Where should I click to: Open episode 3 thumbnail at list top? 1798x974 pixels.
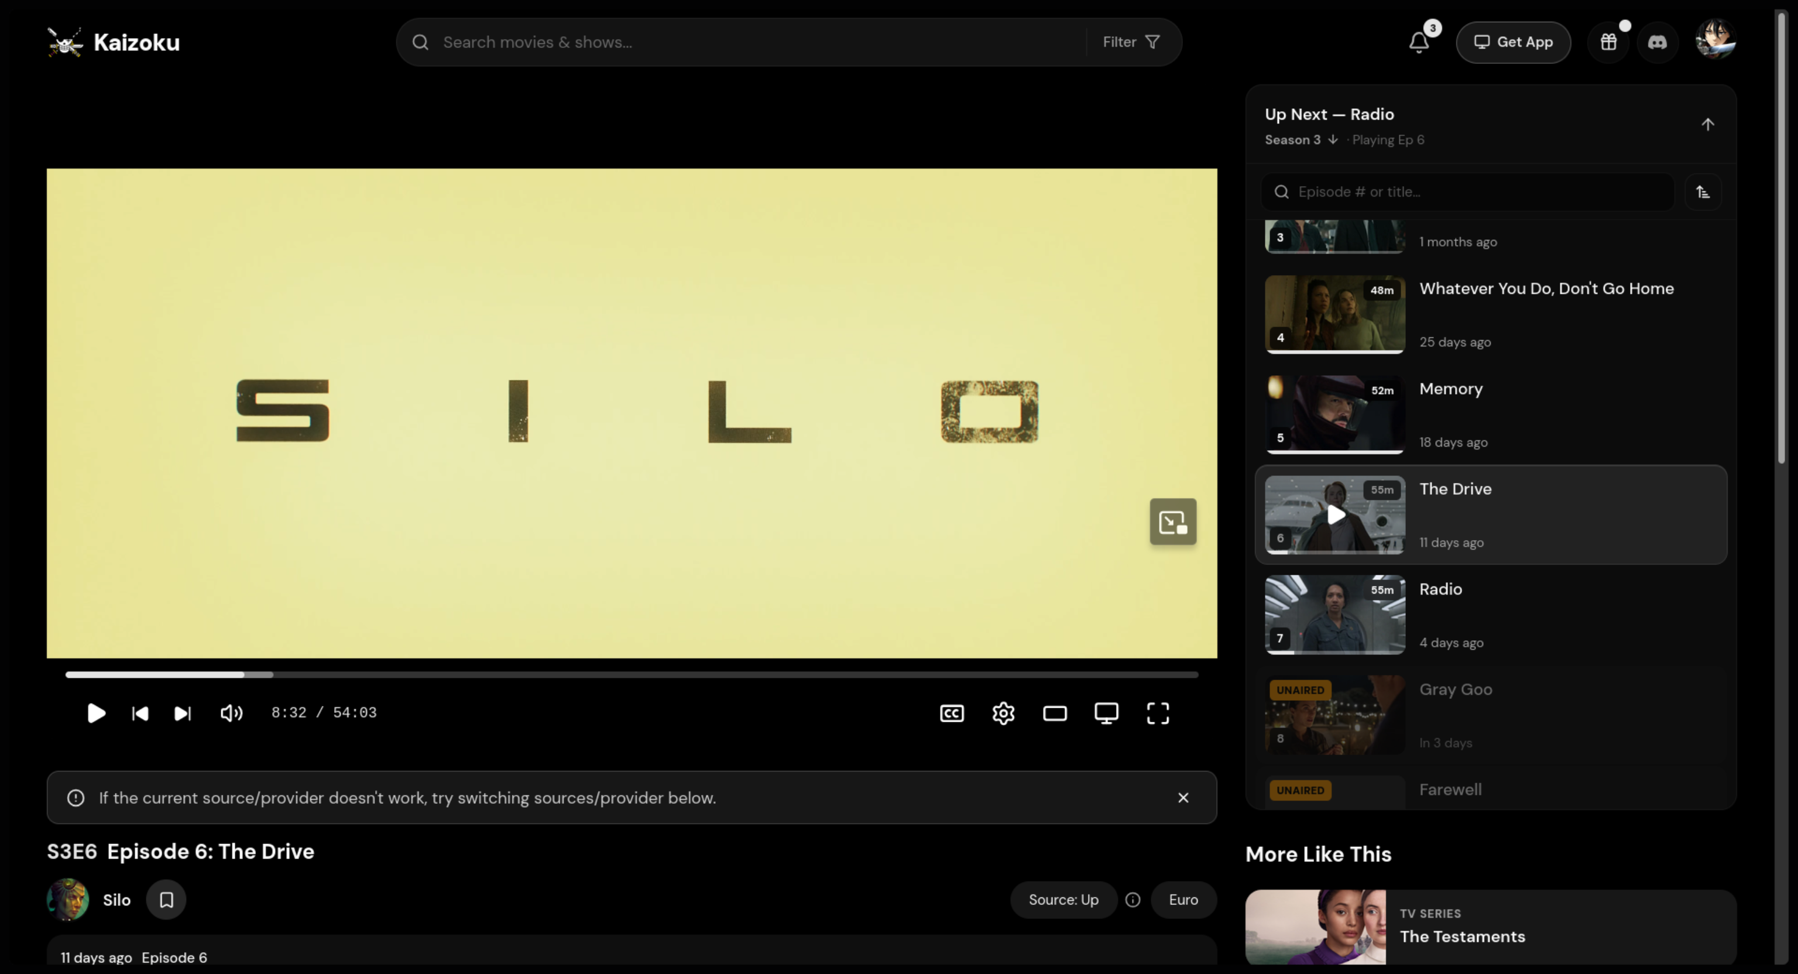1334,236
